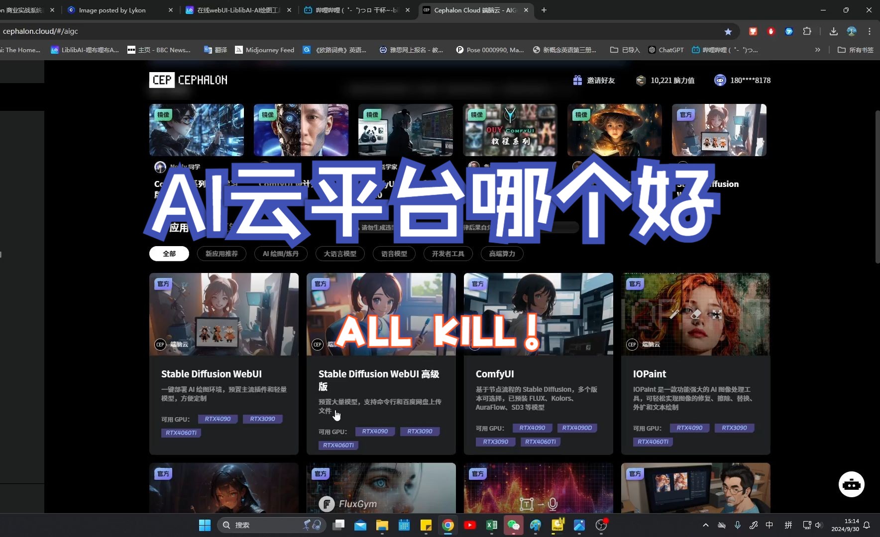Screen dimensions: 880x537
Task: Open the invite friends gift icon
Action: pyautogui.click(x=577, y=80)
